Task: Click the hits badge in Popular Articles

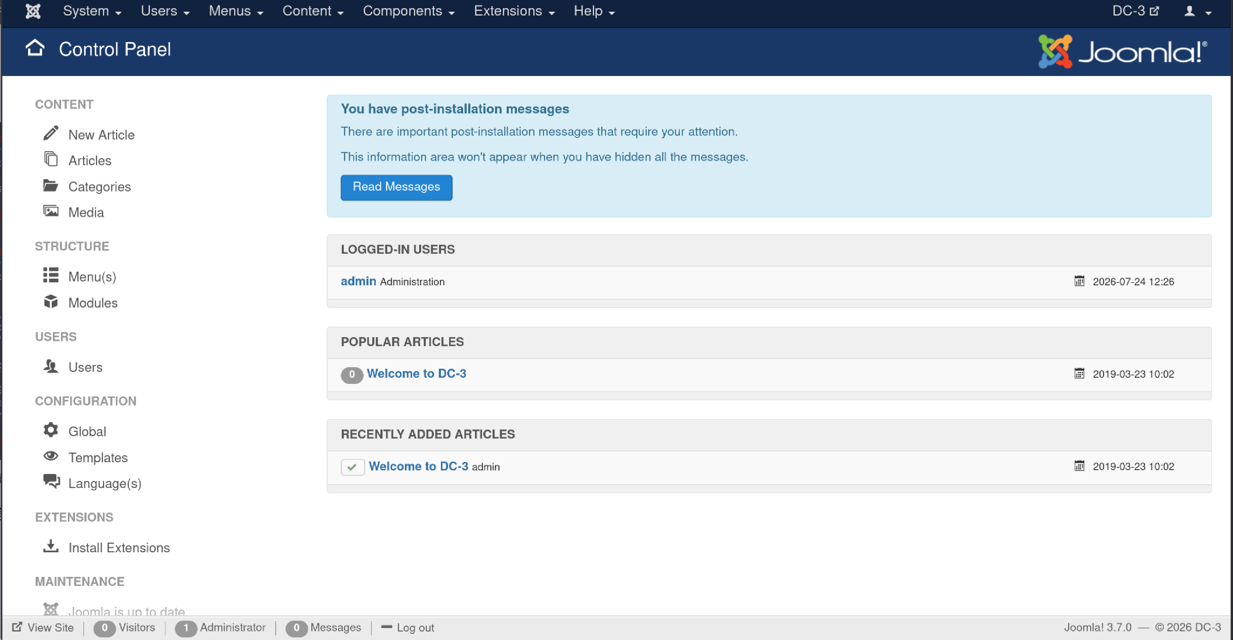Action: [x=352, y=375]
